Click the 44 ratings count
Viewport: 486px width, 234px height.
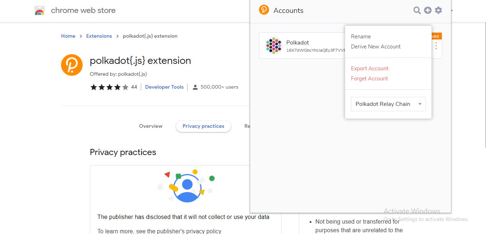click(134, 87)
